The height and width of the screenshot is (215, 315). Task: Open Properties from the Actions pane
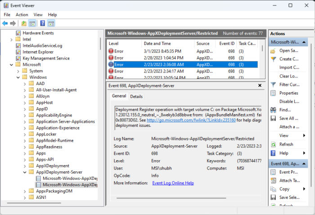coord(288,93)
